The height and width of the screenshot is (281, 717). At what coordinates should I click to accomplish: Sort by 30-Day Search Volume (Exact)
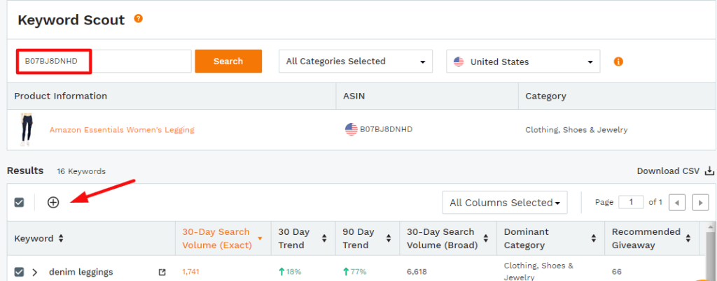point(260,238)
